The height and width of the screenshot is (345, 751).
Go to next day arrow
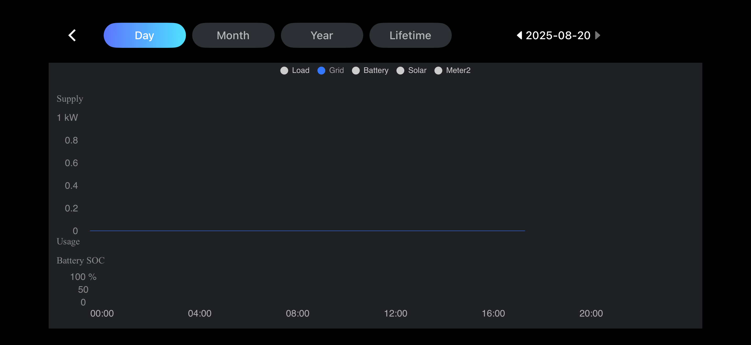pos(597,36)
